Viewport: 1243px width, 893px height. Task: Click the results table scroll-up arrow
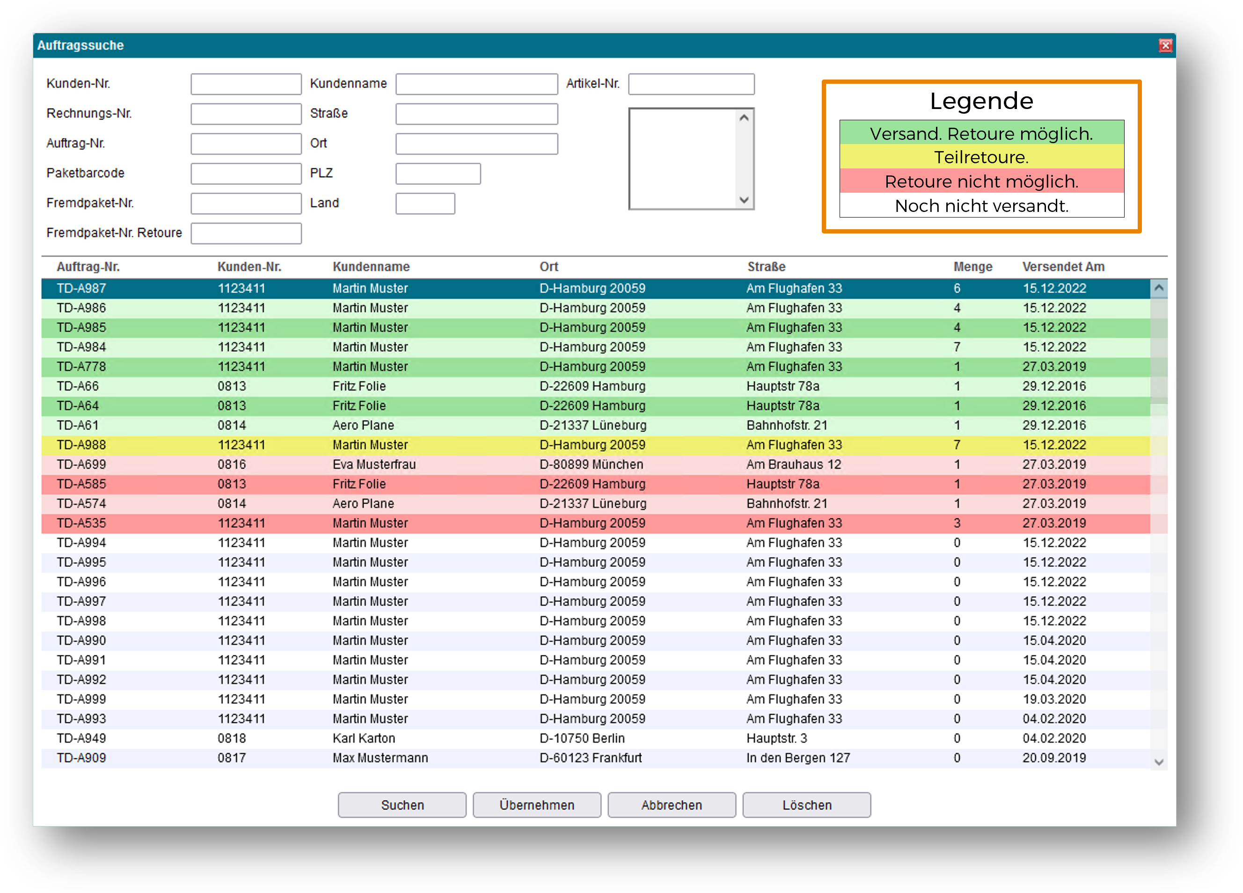(x=1159, y=288)
